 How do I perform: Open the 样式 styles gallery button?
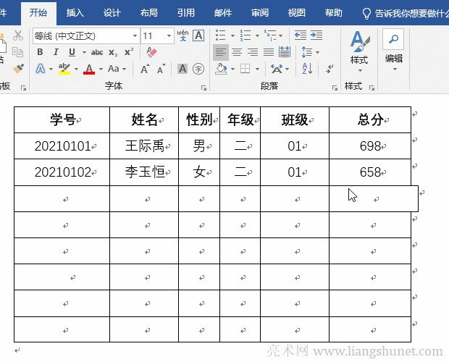[358, 49]
